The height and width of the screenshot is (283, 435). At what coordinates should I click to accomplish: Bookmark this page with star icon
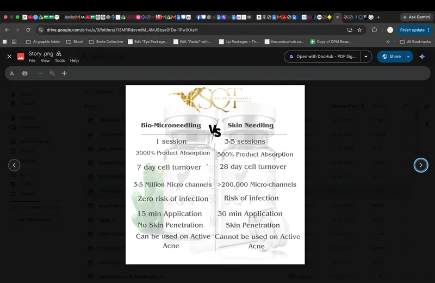coord(359,30)
